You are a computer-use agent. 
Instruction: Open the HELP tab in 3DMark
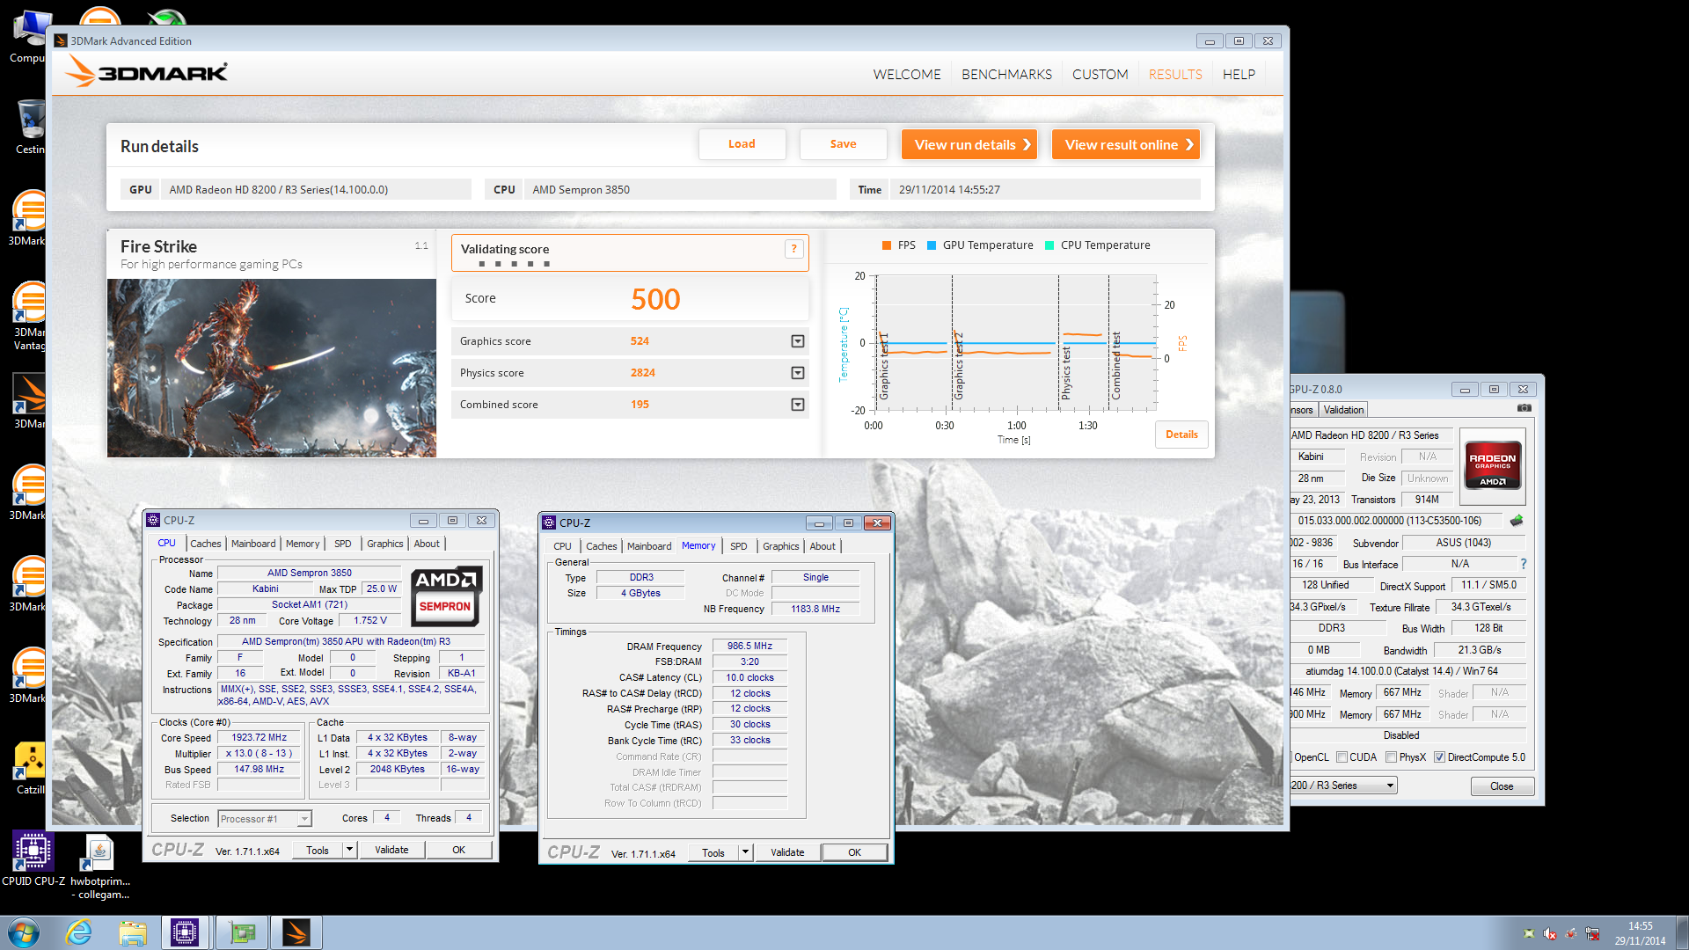1239,75
